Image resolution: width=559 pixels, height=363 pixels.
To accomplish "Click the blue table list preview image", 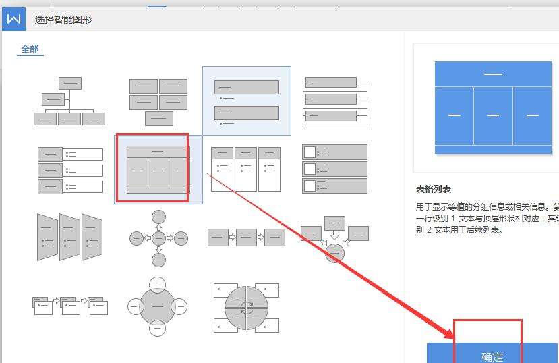I will pos(493,108).
